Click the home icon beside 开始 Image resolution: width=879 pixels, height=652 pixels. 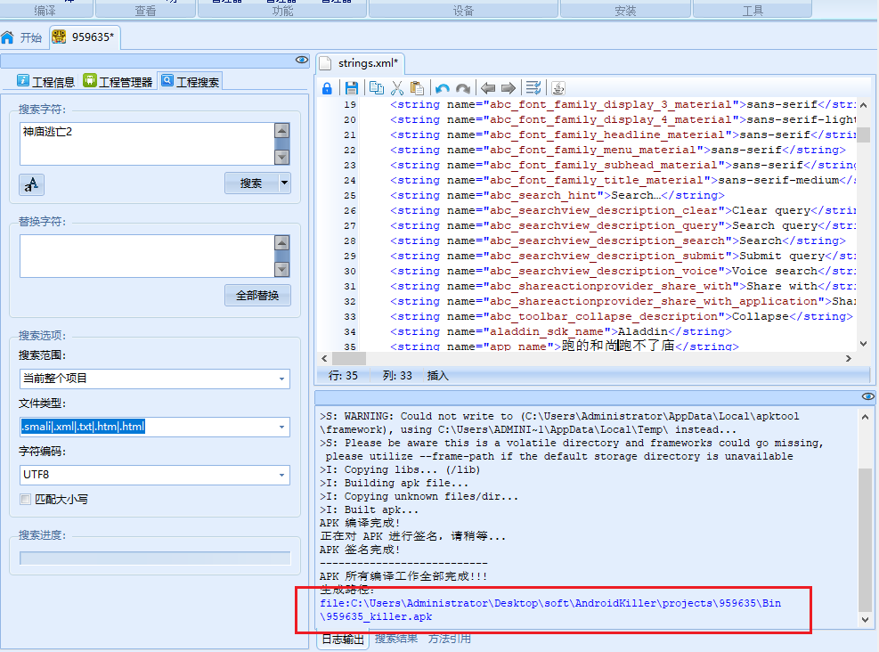pyautogui.click(x=8, y=37)
